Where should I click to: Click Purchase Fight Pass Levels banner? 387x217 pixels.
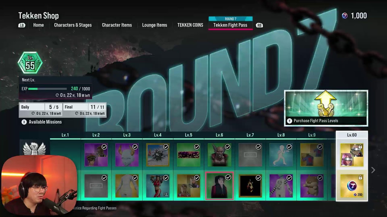coord(326,108)
